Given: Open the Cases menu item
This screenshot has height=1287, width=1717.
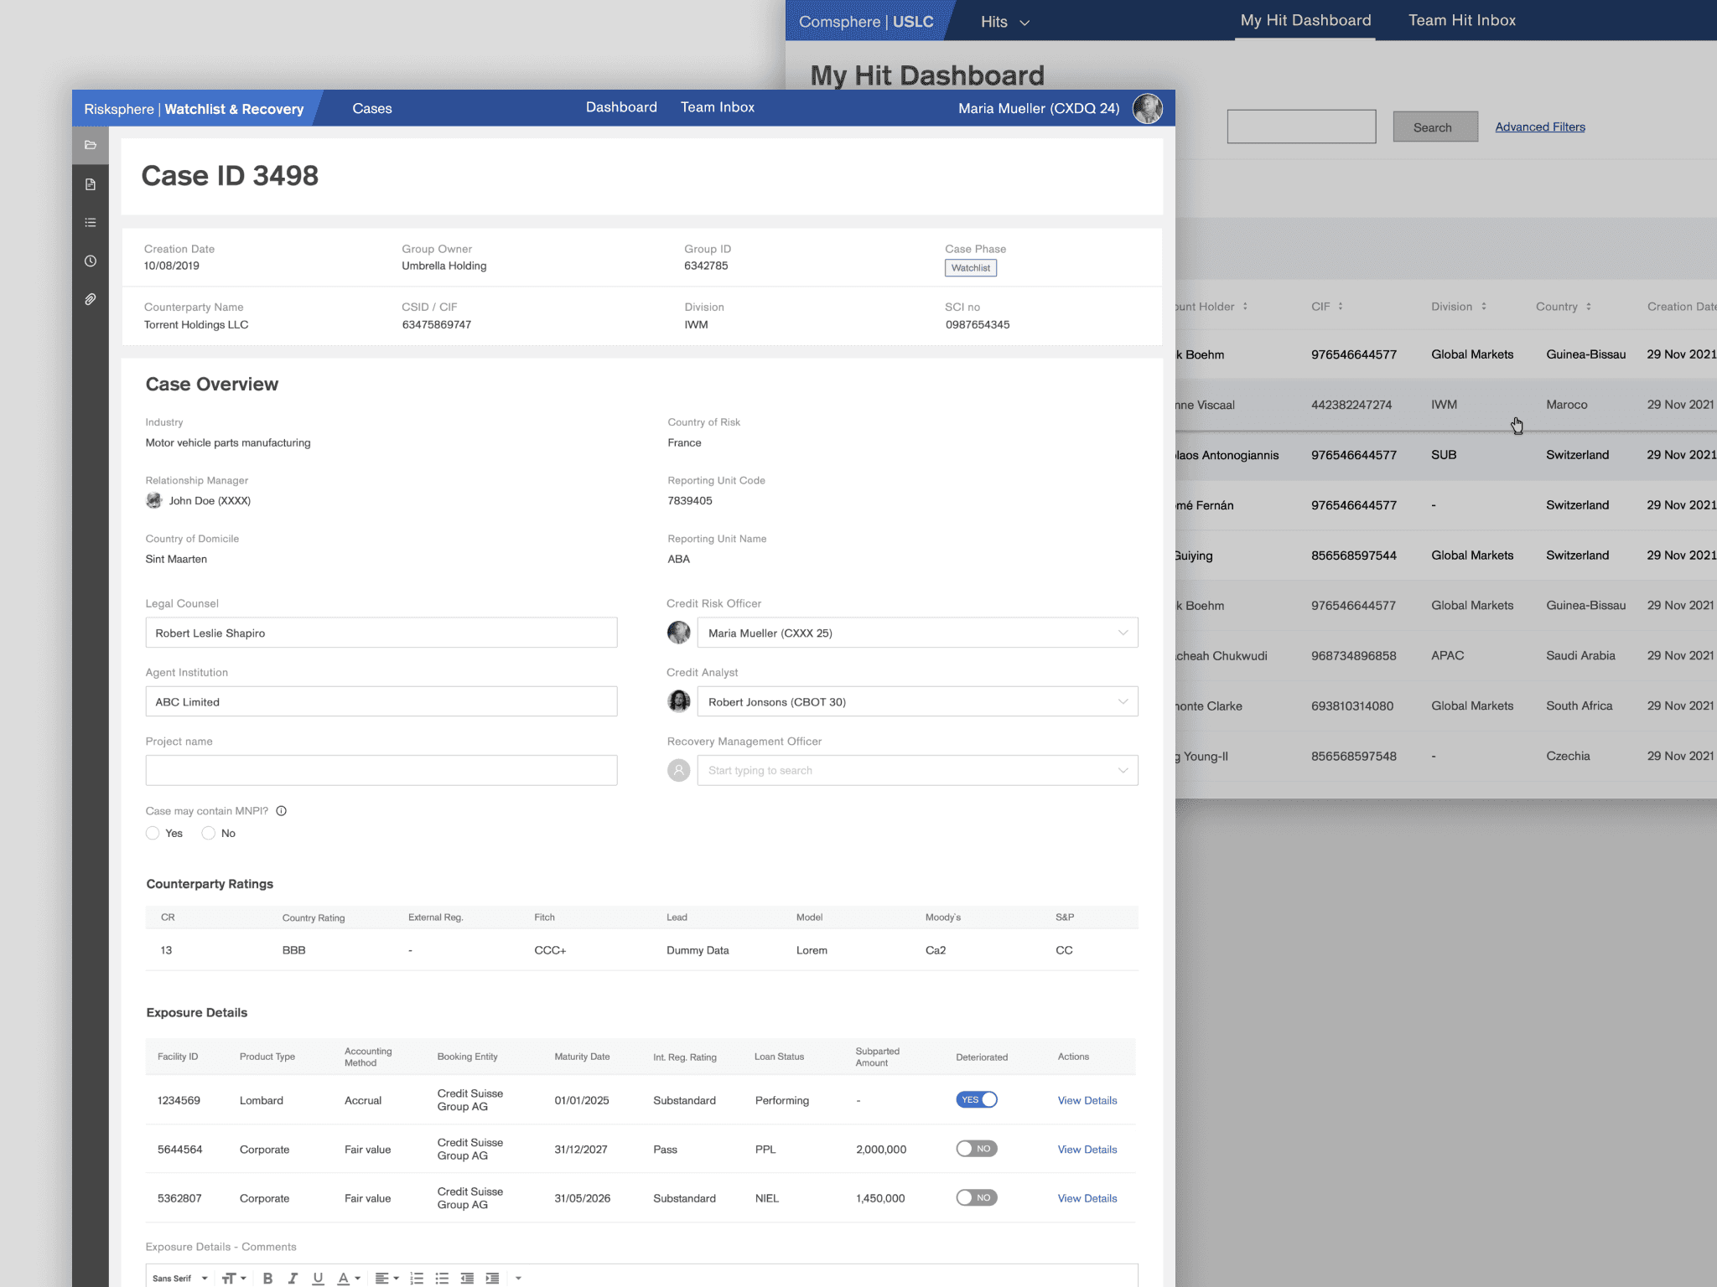Looking at the screenshot, I should click(x=371, y=108).
